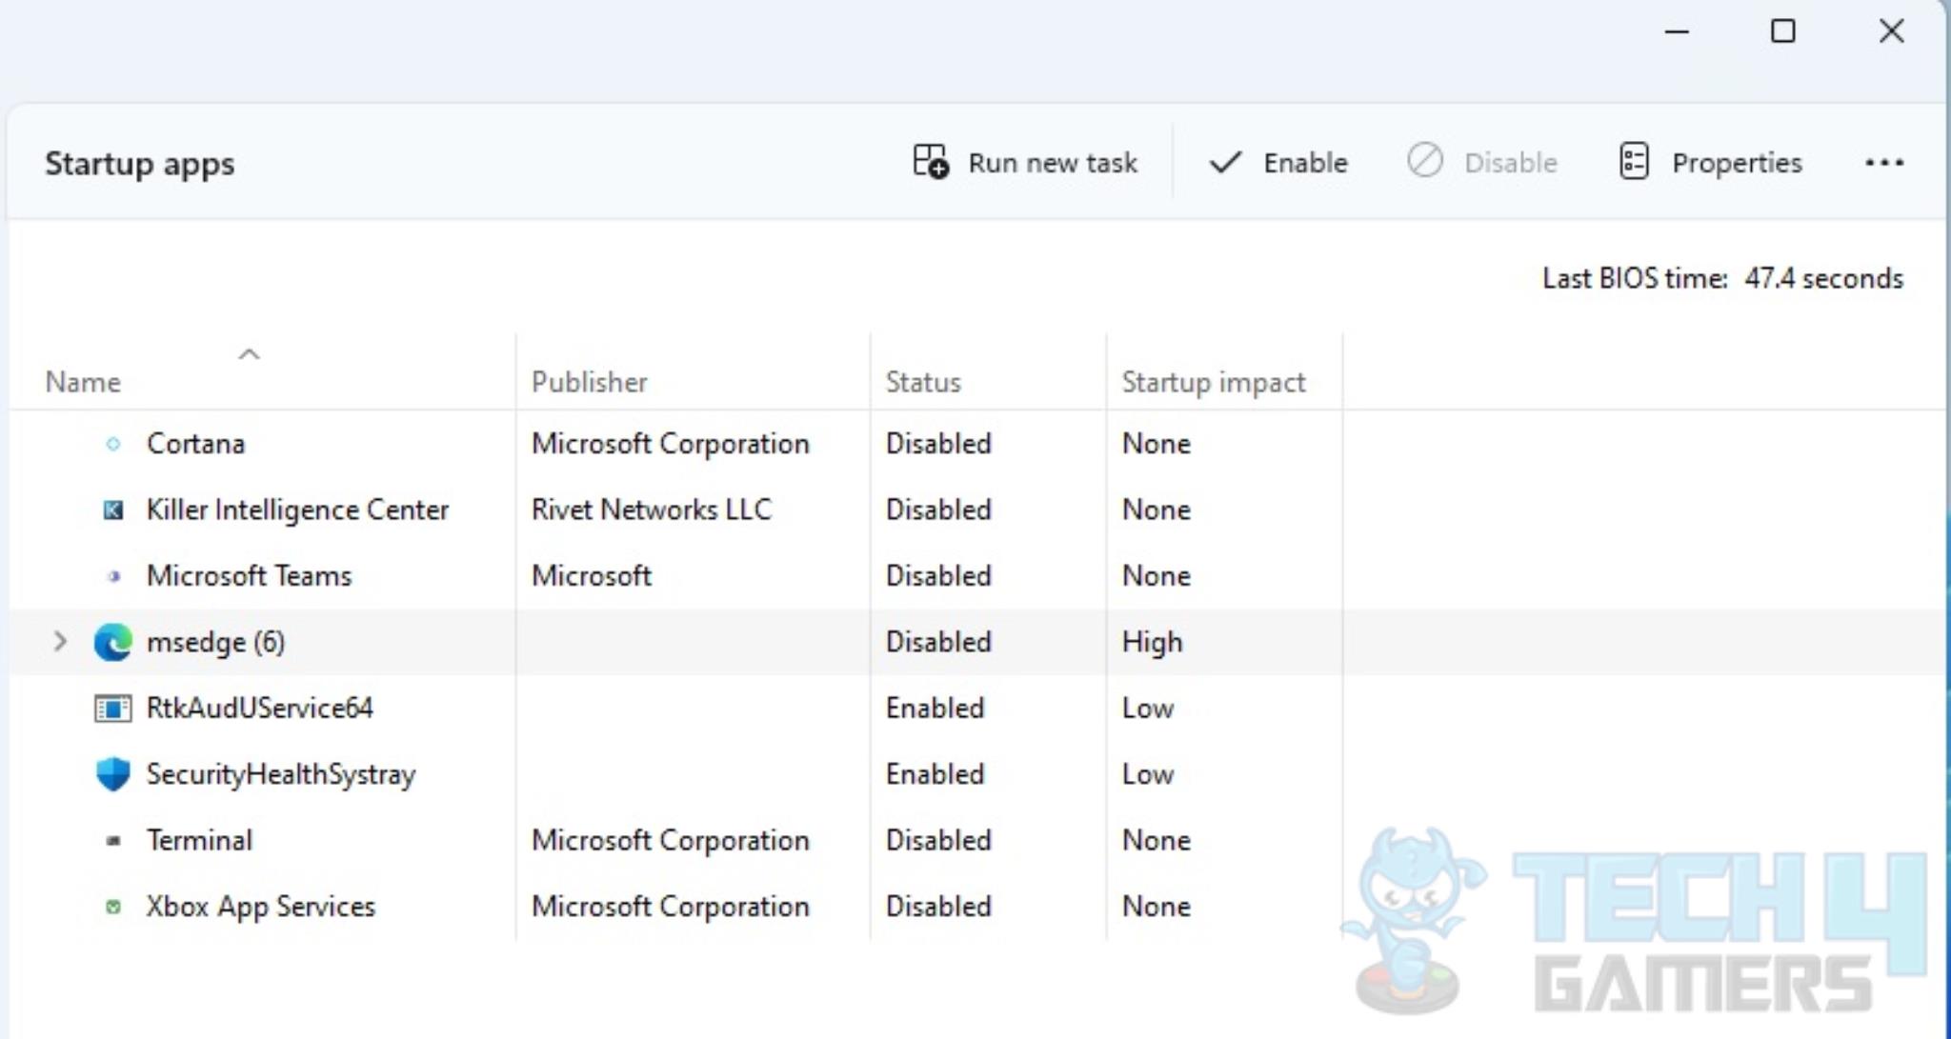This screenshot has width=1951, height=1039.
Task: Select the RtkAudUService64 entry
Action: [259, 709]
